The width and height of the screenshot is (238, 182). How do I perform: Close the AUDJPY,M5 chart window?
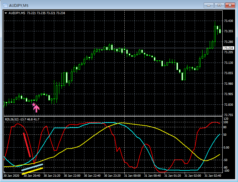230,5
